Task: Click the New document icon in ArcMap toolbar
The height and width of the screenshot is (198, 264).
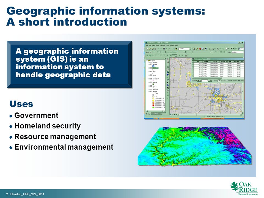Action: 147,49
